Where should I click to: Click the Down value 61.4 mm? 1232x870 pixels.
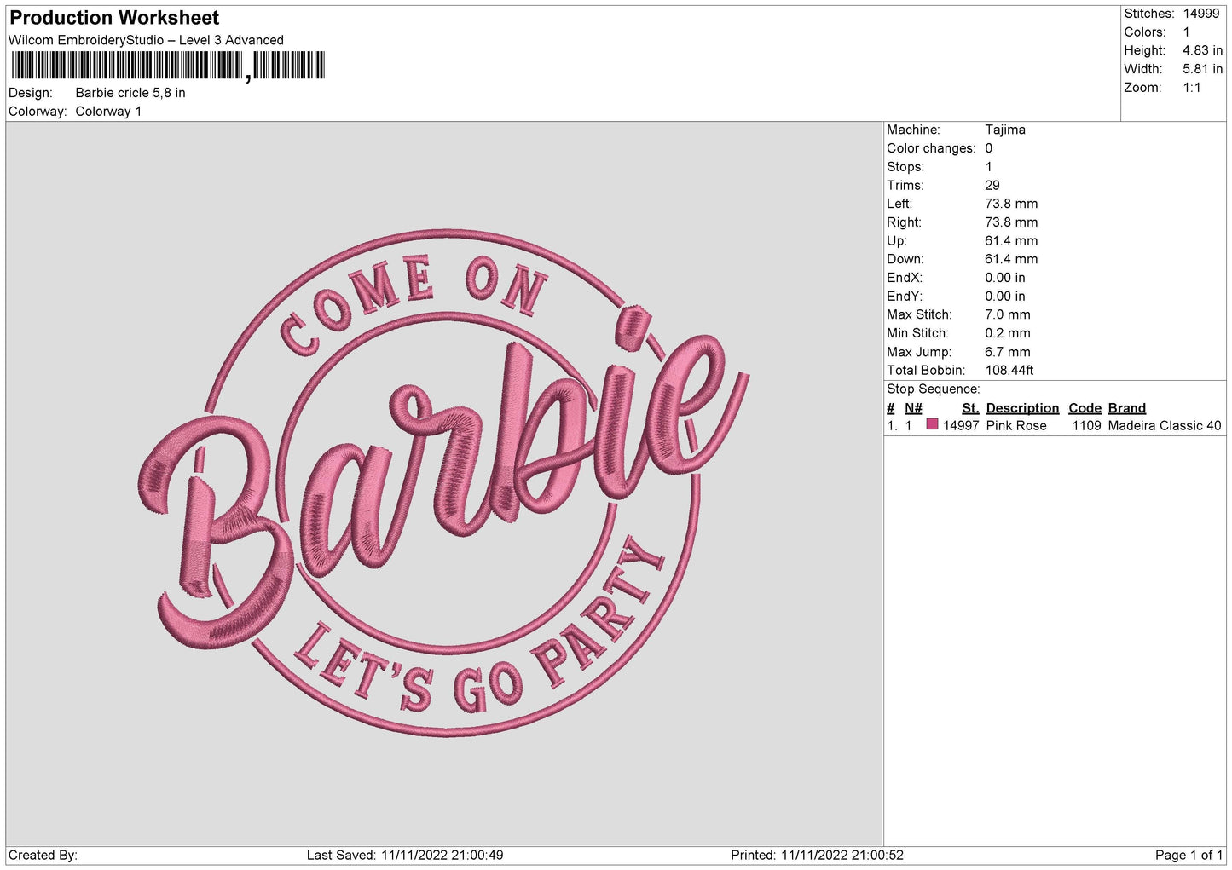coord(1011,259)
